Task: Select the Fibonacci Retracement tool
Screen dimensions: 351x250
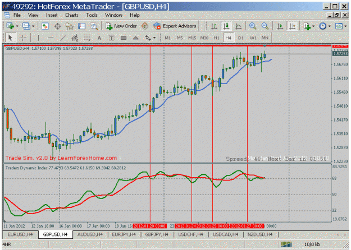Action: click(87, 38)
